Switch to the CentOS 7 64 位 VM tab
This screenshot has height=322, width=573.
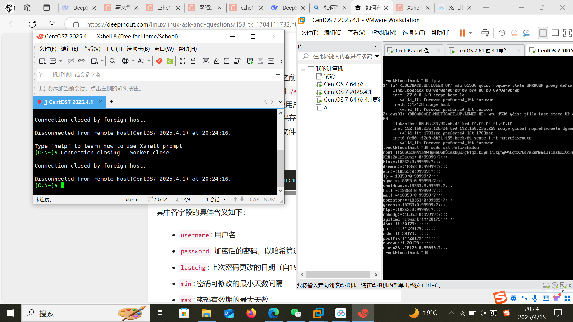(412, 51)
